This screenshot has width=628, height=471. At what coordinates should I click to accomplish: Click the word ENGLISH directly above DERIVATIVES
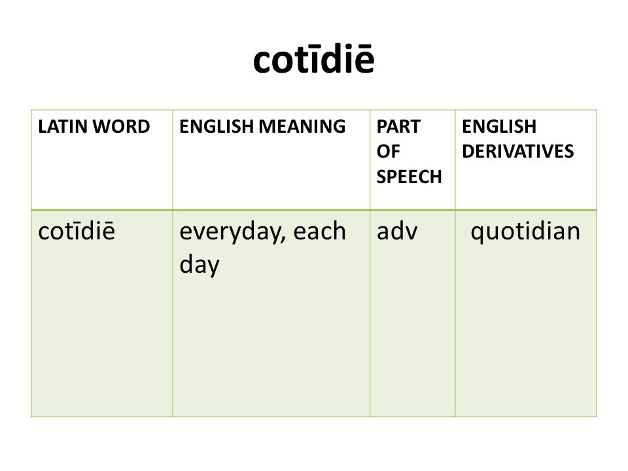coord(499,126)
